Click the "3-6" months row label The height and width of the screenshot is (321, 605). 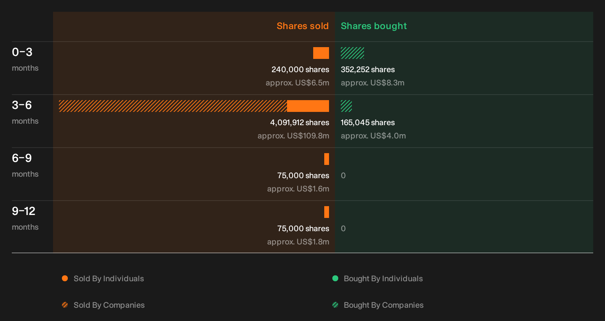point(22,105)
